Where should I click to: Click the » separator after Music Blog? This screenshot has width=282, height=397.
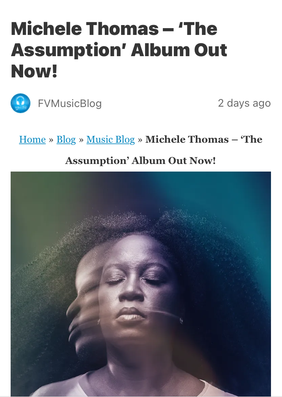pos(140,140)
